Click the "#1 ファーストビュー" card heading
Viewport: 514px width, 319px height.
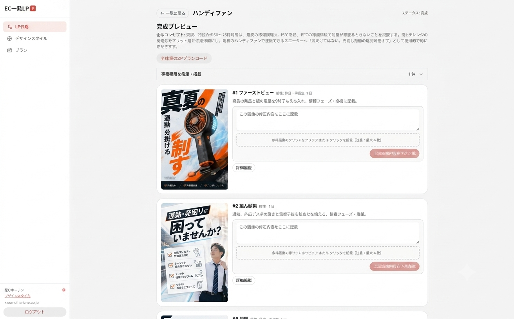(x=253, y=93)
